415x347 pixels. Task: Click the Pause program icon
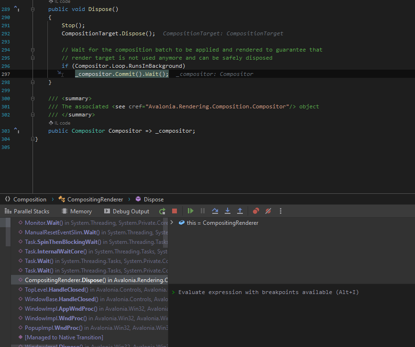click(x=202, y=210)
